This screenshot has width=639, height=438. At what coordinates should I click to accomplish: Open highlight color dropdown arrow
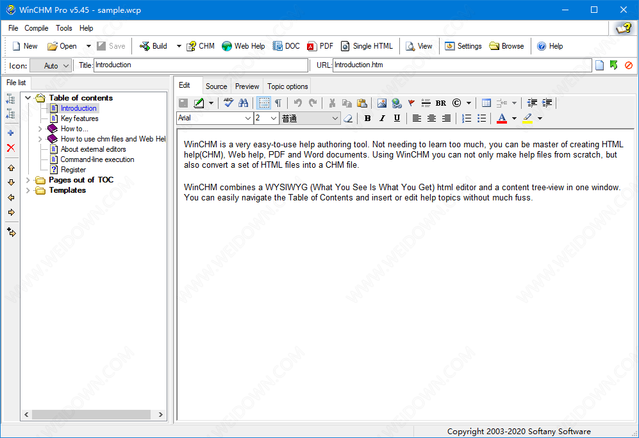click(540, 118)
